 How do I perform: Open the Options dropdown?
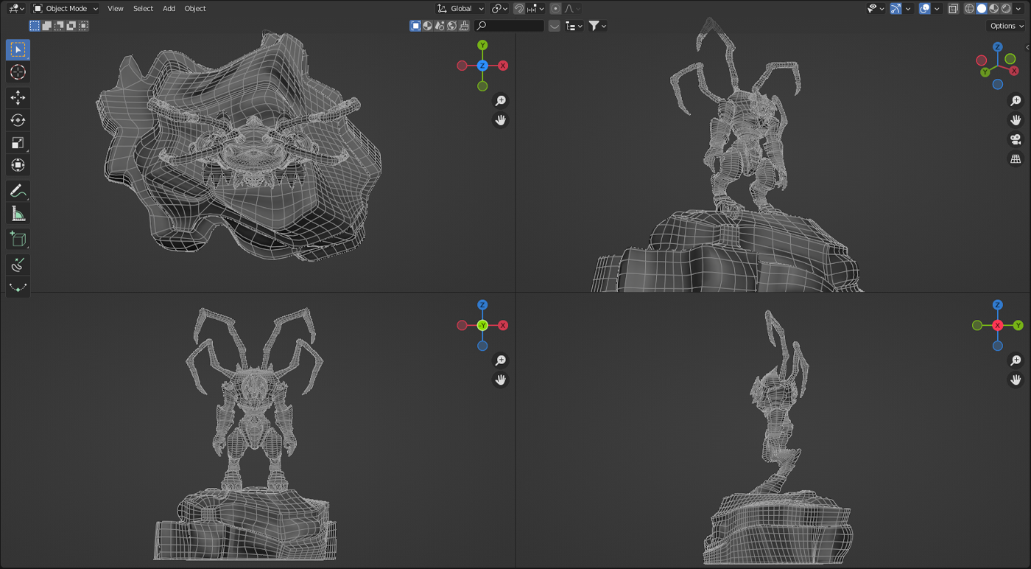click(1006, 26)
